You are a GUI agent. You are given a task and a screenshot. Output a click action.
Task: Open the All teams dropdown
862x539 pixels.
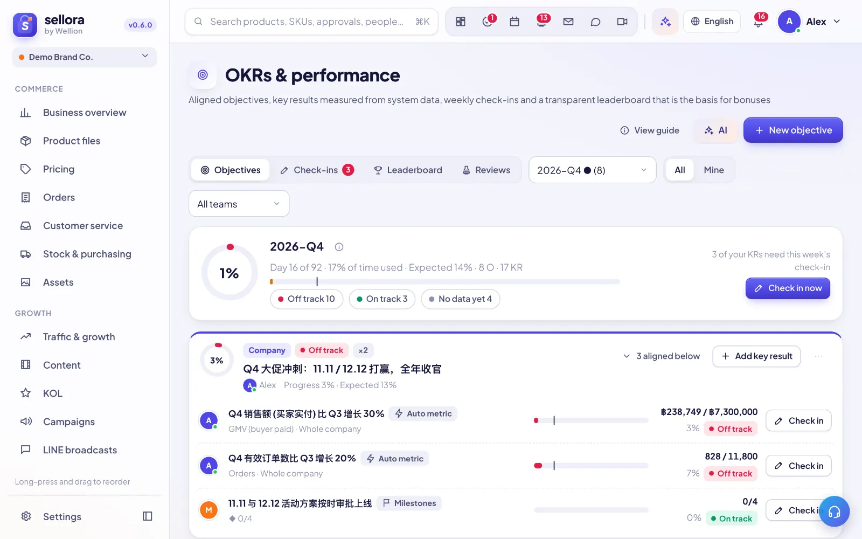point(239,204)
